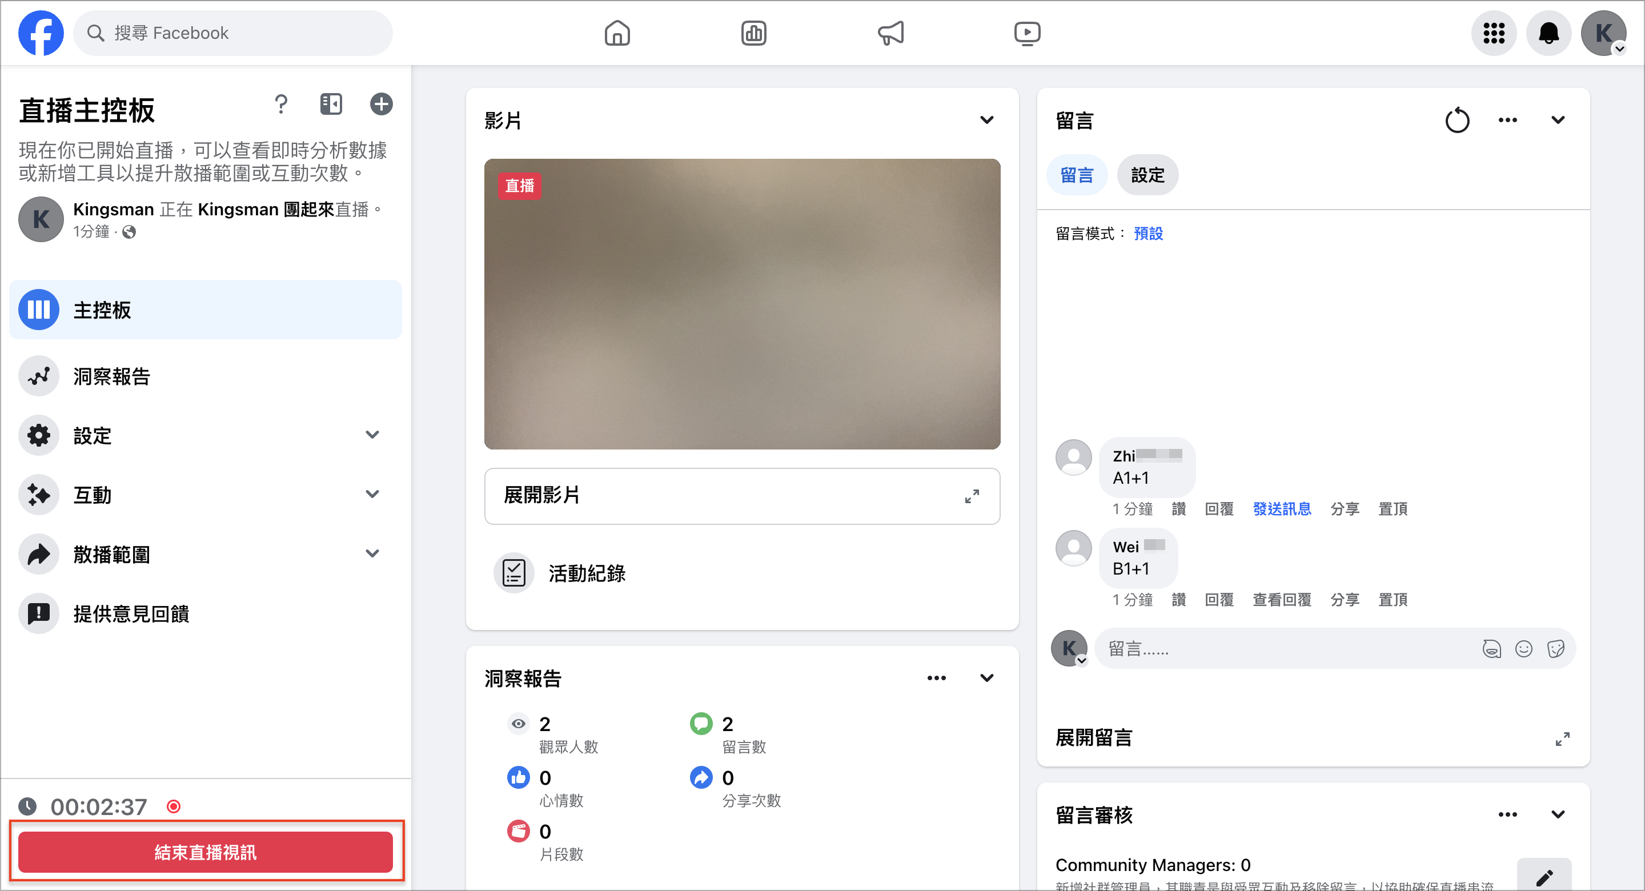Collapse the 影片 panel
Image resolution: width=1645 pixels, height=891 pixels.
pos(986,120)
